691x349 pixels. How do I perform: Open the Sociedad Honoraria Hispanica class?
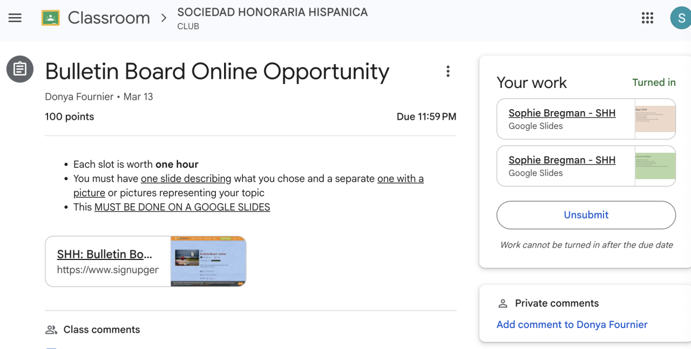coord(272,12)
